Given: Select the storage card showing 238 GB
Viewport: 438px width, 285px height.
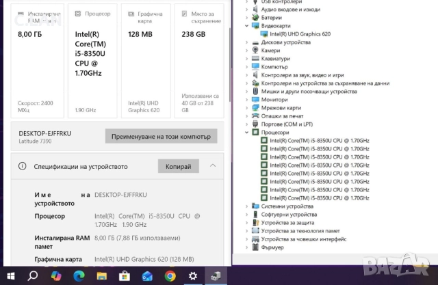Looking at the screenshot, I should click(199, 61).
